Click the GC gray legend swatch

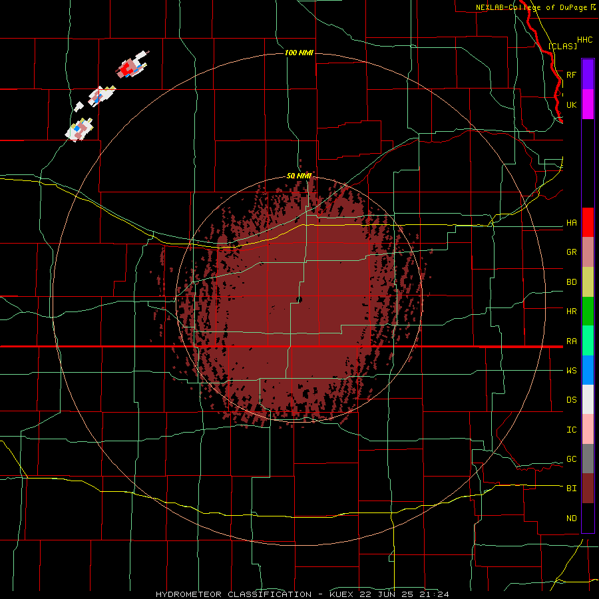[588, 459]
